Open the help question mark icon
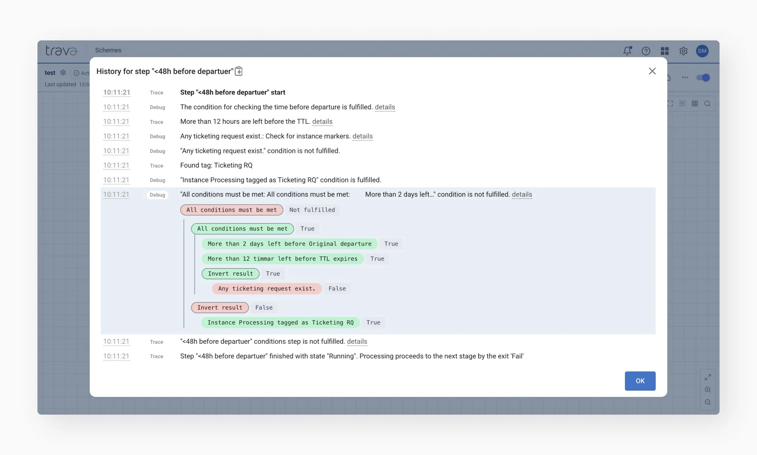 pos(646,51)
